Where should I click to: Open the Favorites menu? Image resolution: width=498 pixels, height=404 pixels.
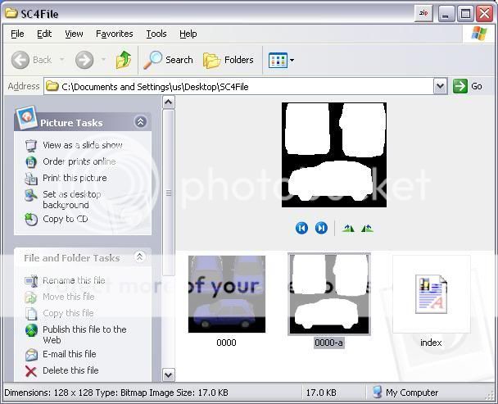(114, 34)
